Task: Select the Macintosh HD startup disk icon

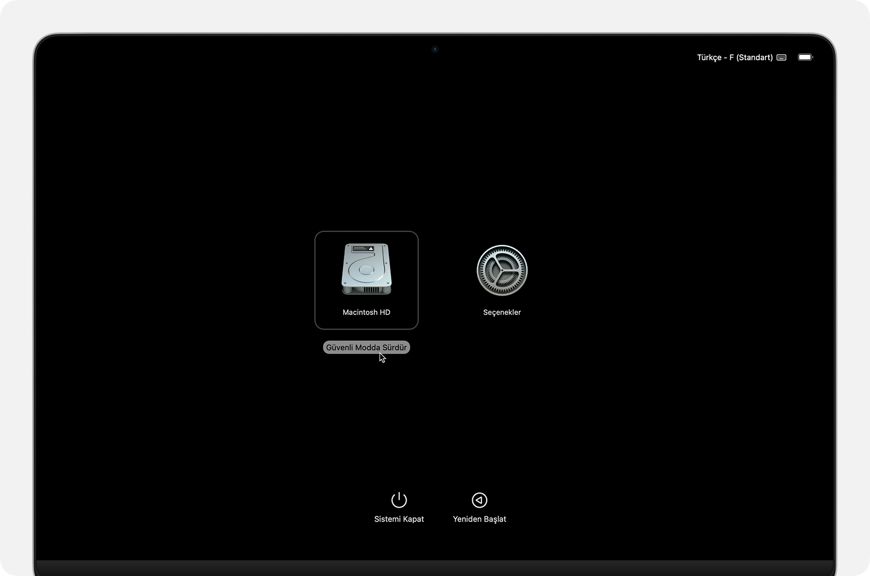Action: (366, 269)
